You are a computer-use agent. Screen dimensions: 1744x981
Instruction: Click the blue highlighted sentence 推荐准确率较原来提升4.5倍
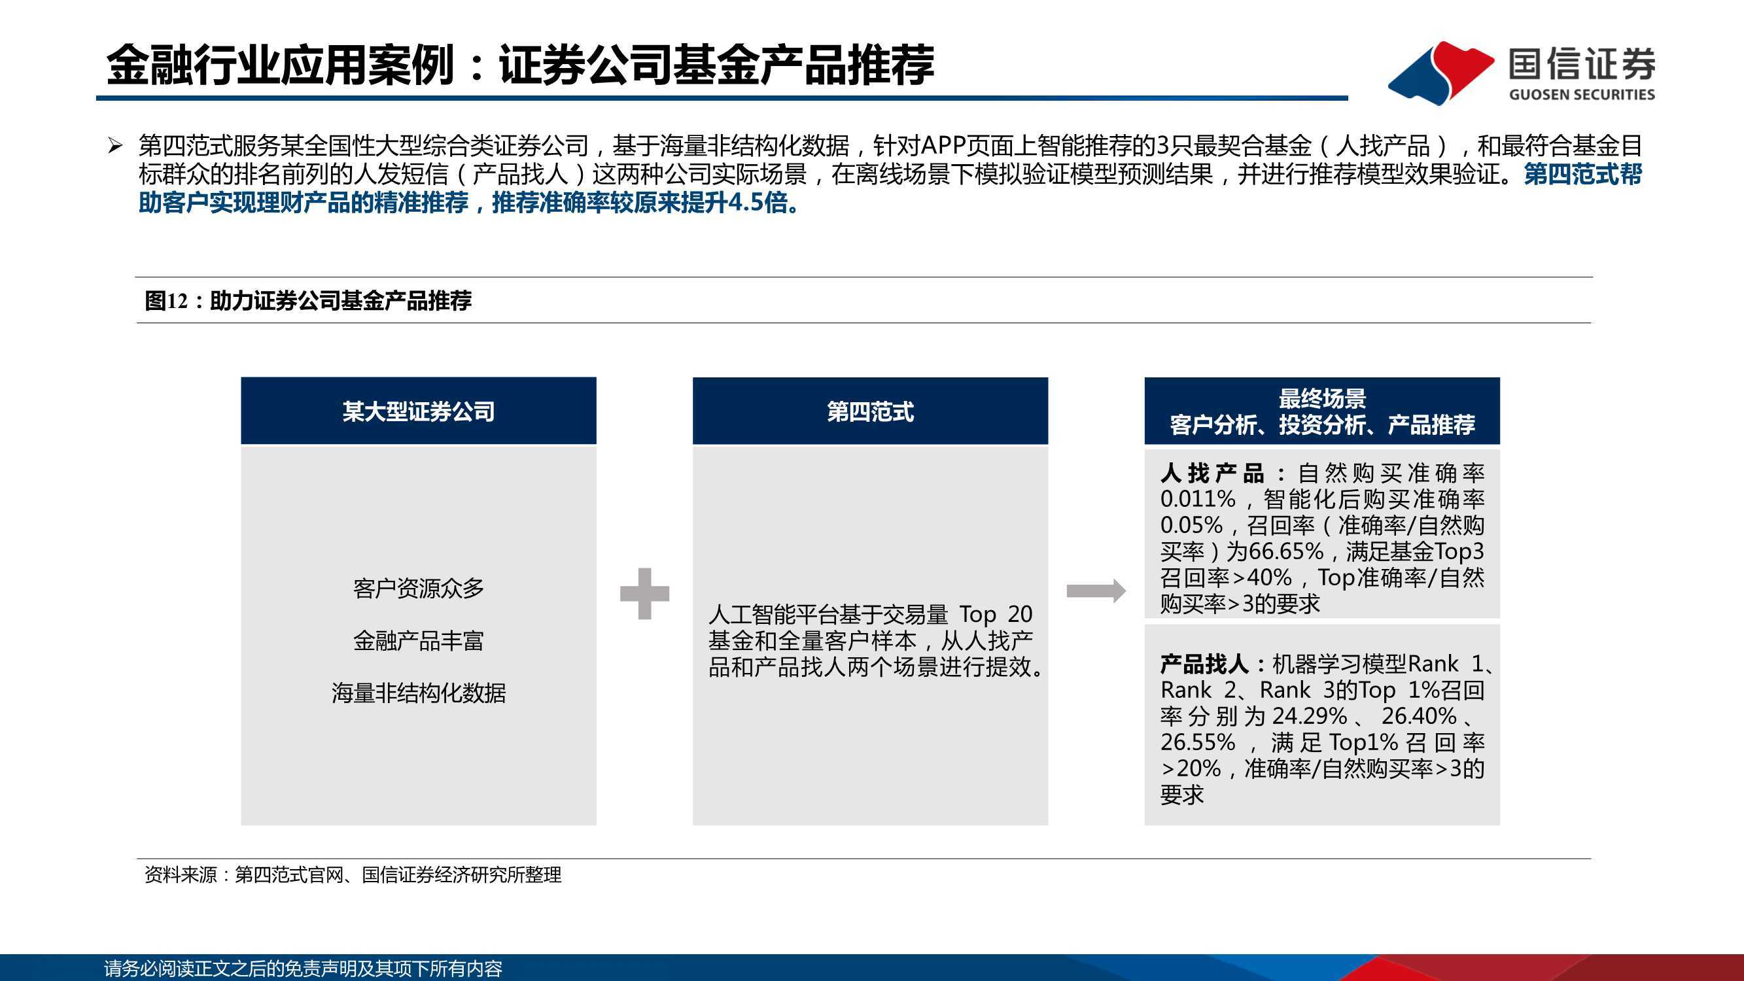(x=646, y=203)
